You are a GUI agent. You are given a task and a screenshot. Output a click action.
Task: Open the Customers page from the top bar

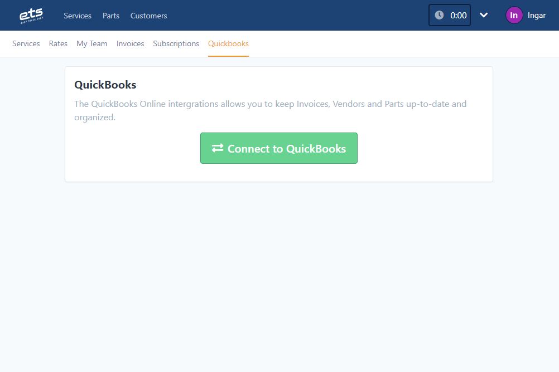click(x=148, y=16)
